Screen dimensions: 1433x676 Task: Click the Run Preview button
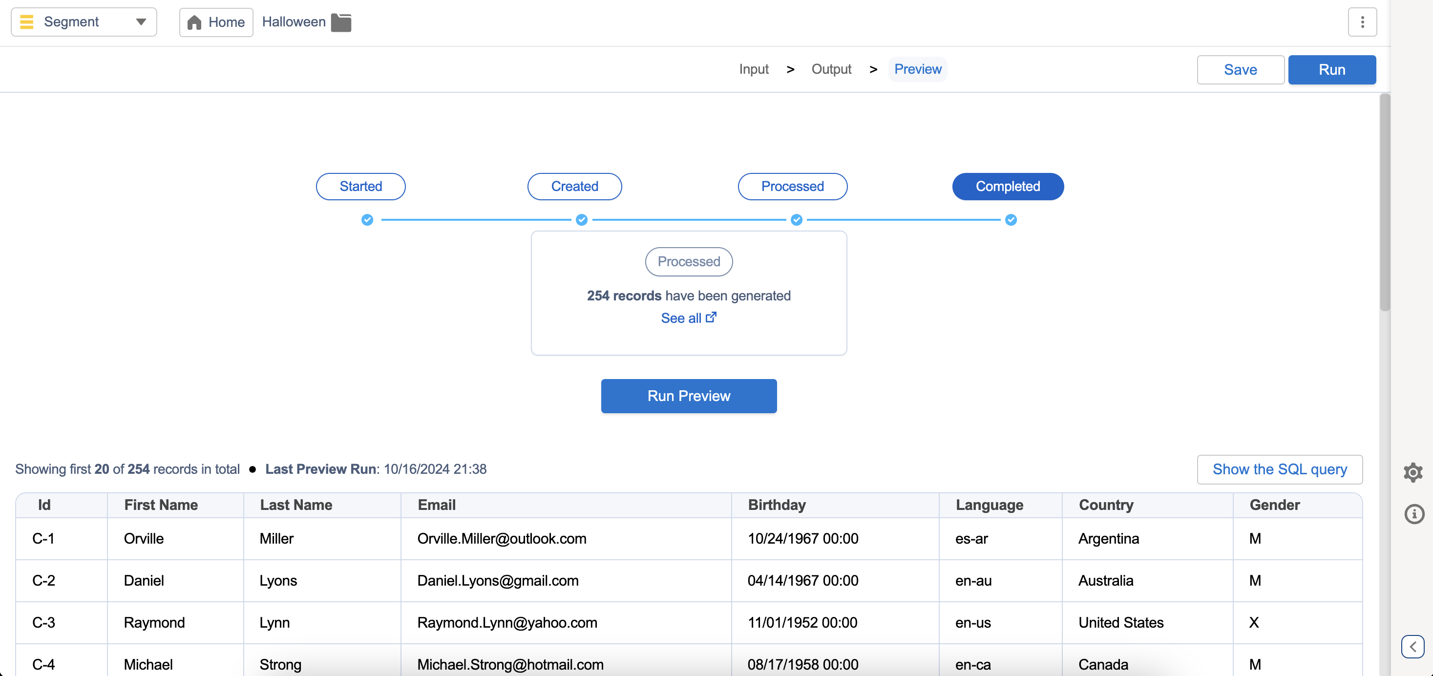click(x=688, y=396)
